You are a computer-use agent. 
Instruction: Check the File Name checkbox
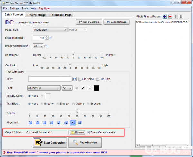click(80, 79)
